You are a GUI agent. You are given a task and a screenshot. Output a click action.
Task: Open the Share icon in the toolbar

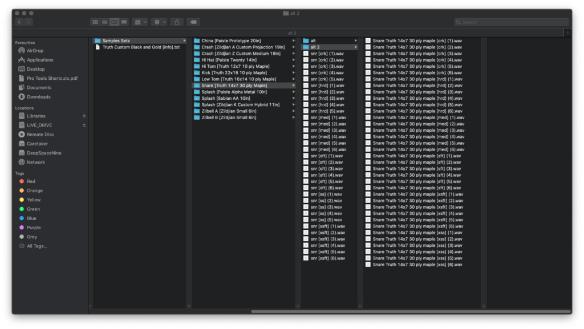click(x=177, y=22)
